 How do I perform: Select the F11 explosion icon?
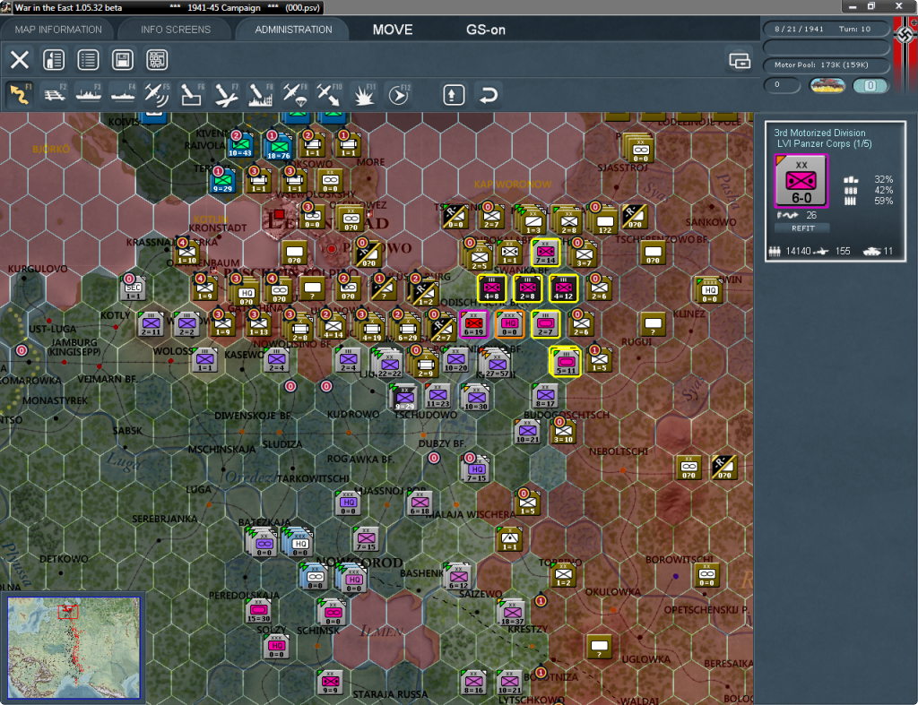coord(364,95)
